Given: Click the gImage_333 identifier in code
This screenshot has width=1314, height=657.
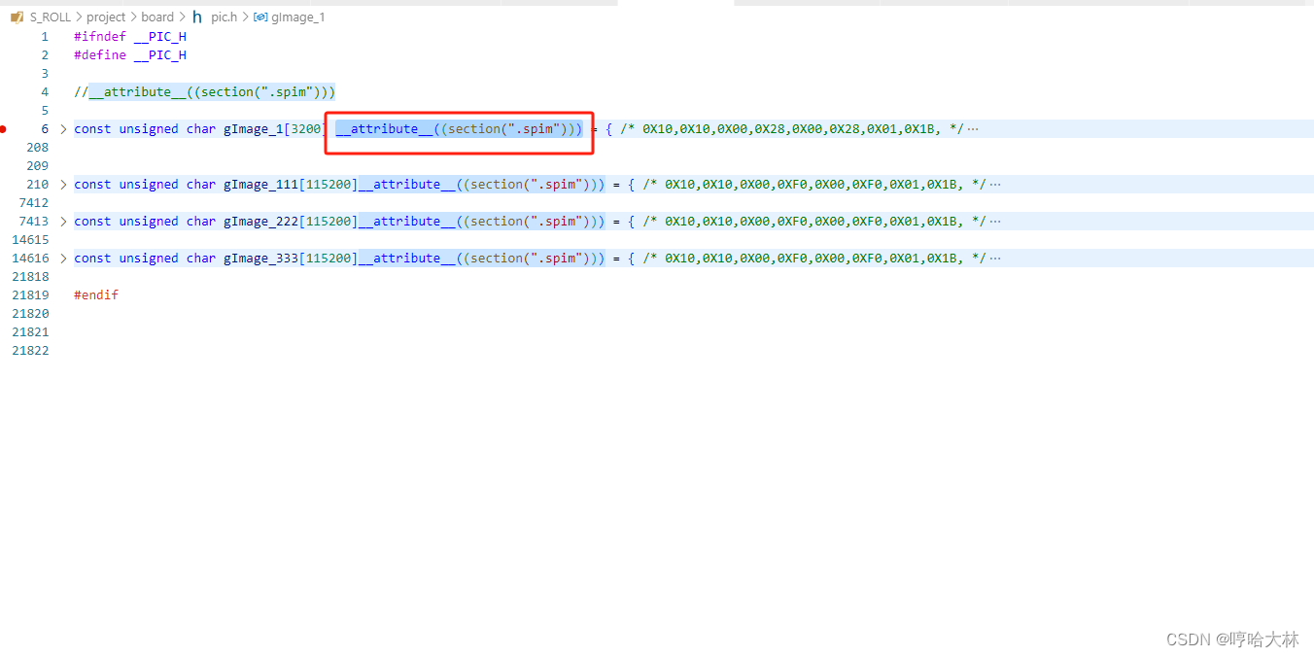Looking at the screenshot, I should pyautogui.click(x=260, y=259).
